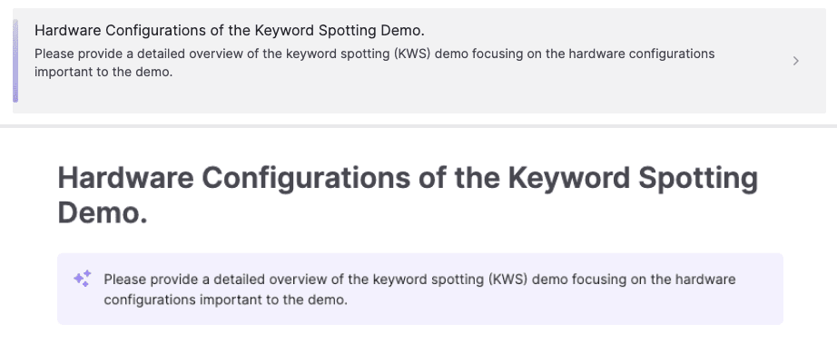The image size is (837, 344).
Task: Click the gray card's description text
Action: 374,63
